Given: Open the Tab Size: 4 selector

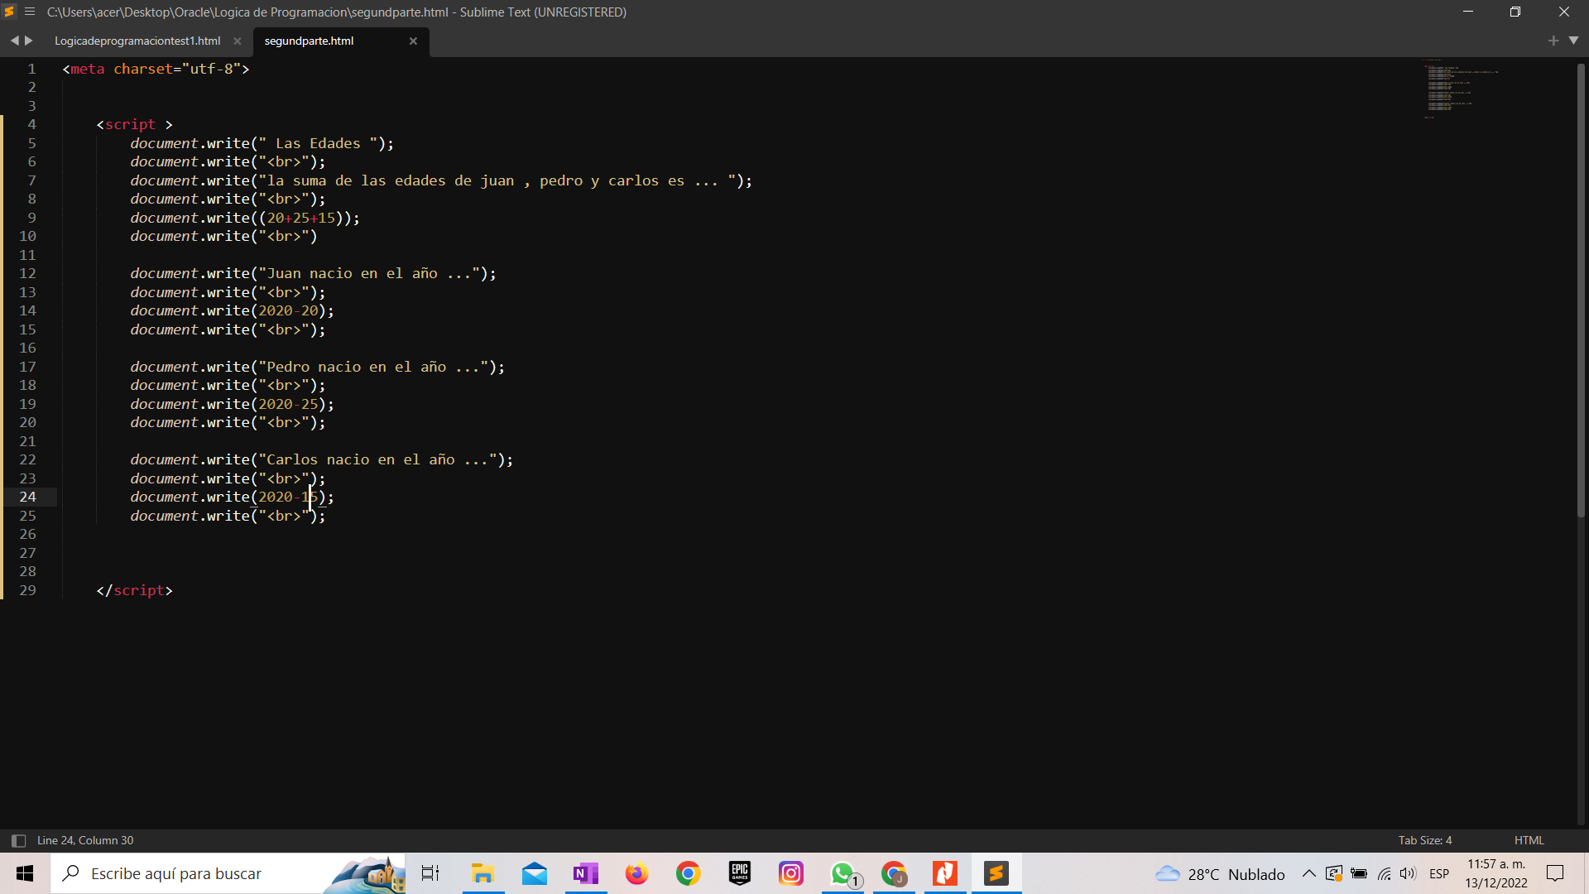Looking at the screenshot, I should [x=1425, y=840].
